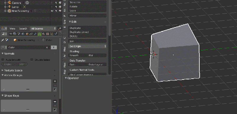
Task: Open the Constraints properties tab icon
Action: (x=31, y=34)
